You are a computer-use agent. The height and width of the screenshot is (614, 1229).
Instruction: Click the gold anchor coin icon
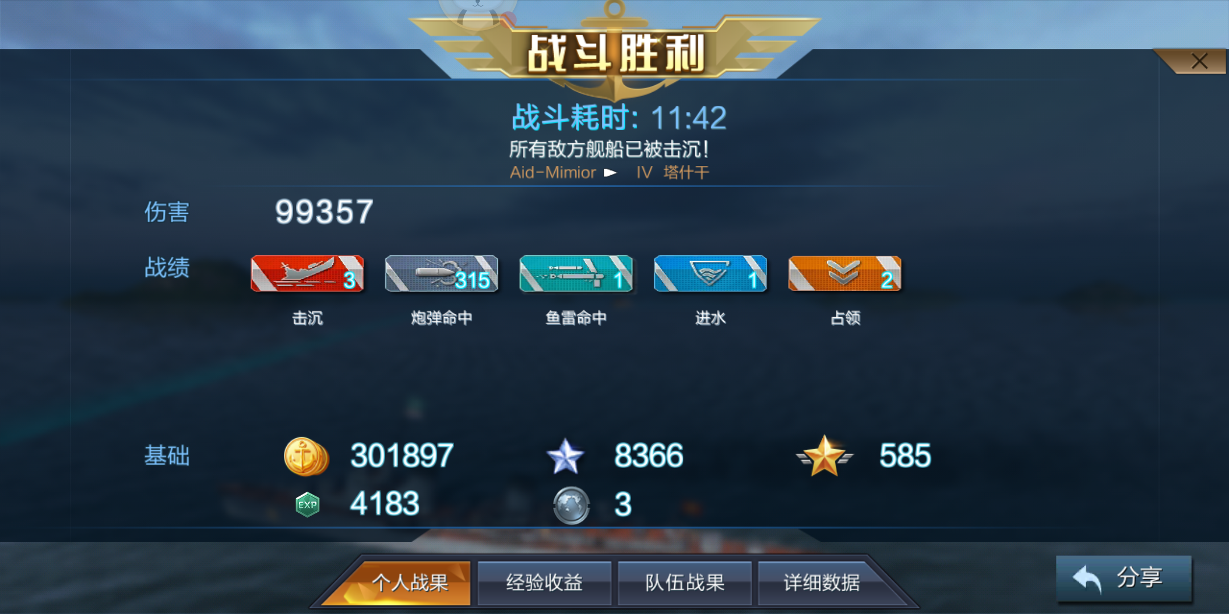(306, 456)
